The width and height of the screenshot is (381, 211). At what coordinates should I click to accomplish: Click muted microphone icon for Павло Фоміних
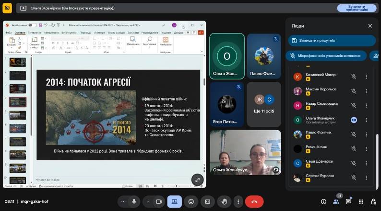point(354,134)
